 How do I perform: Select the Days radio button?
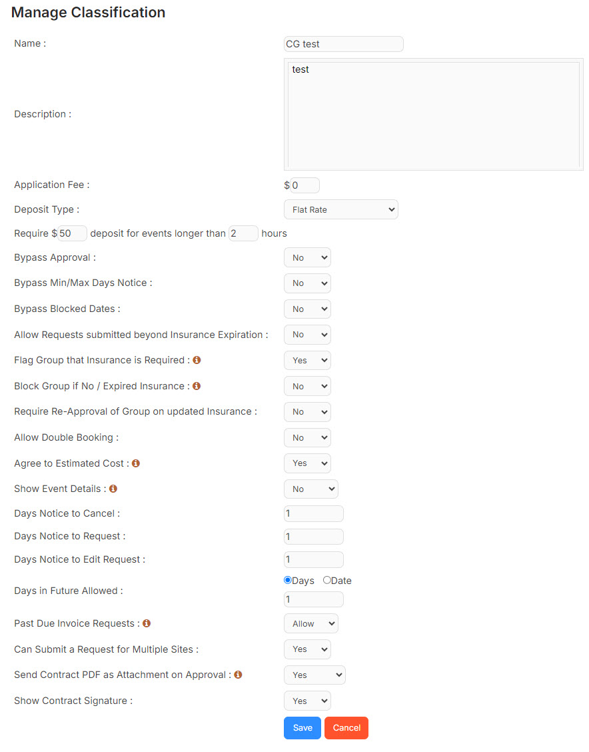point(287,580)
